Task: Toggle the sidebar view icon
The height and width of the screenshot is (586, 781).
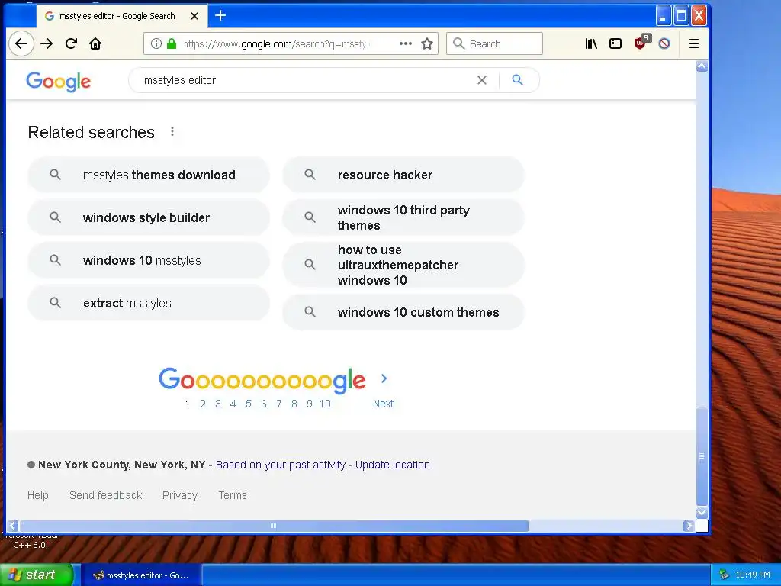Action: tap(615, 43)
